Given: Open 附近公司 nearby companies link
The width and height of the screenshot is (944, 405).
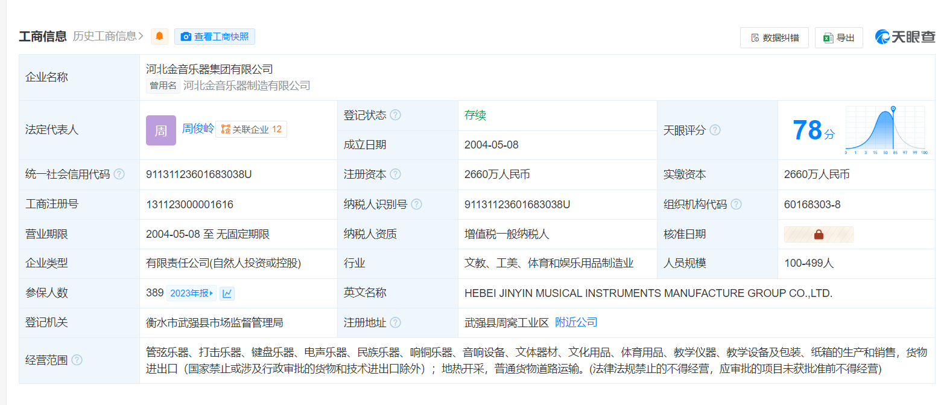Looking at the screenshot, I should [576, 322].
